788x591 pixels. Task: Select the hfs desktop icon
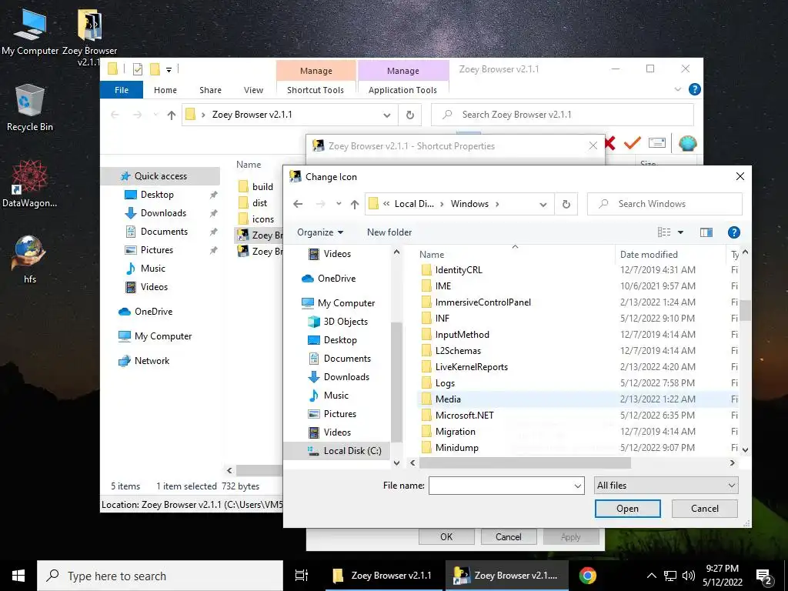30,259
